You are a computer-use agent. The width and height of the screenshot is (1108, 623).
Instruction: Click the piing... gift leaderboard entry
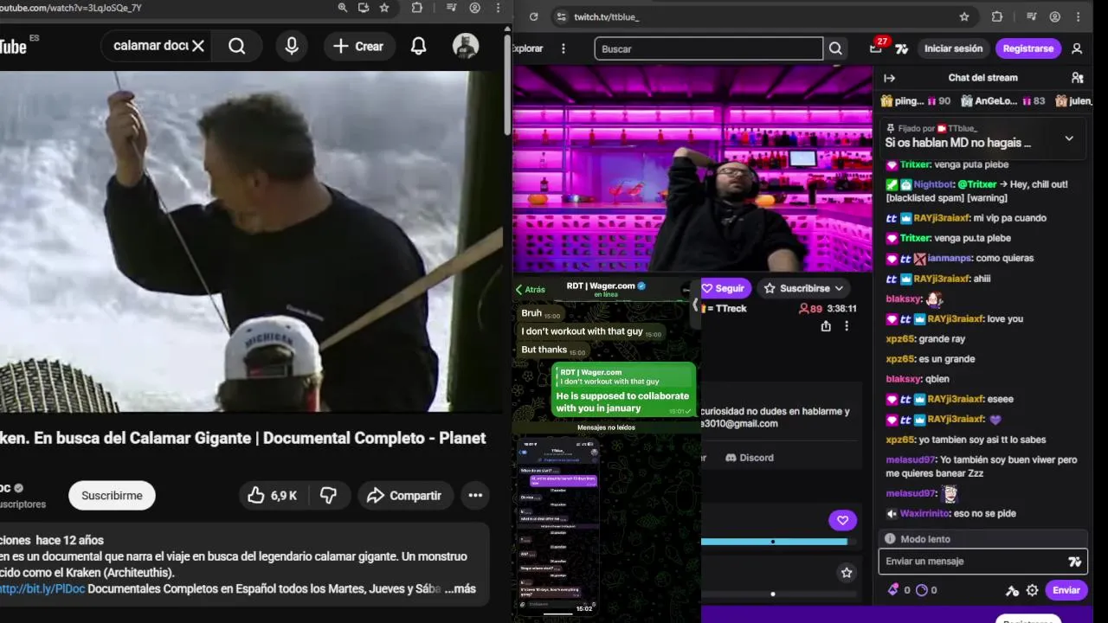(917, 101)
